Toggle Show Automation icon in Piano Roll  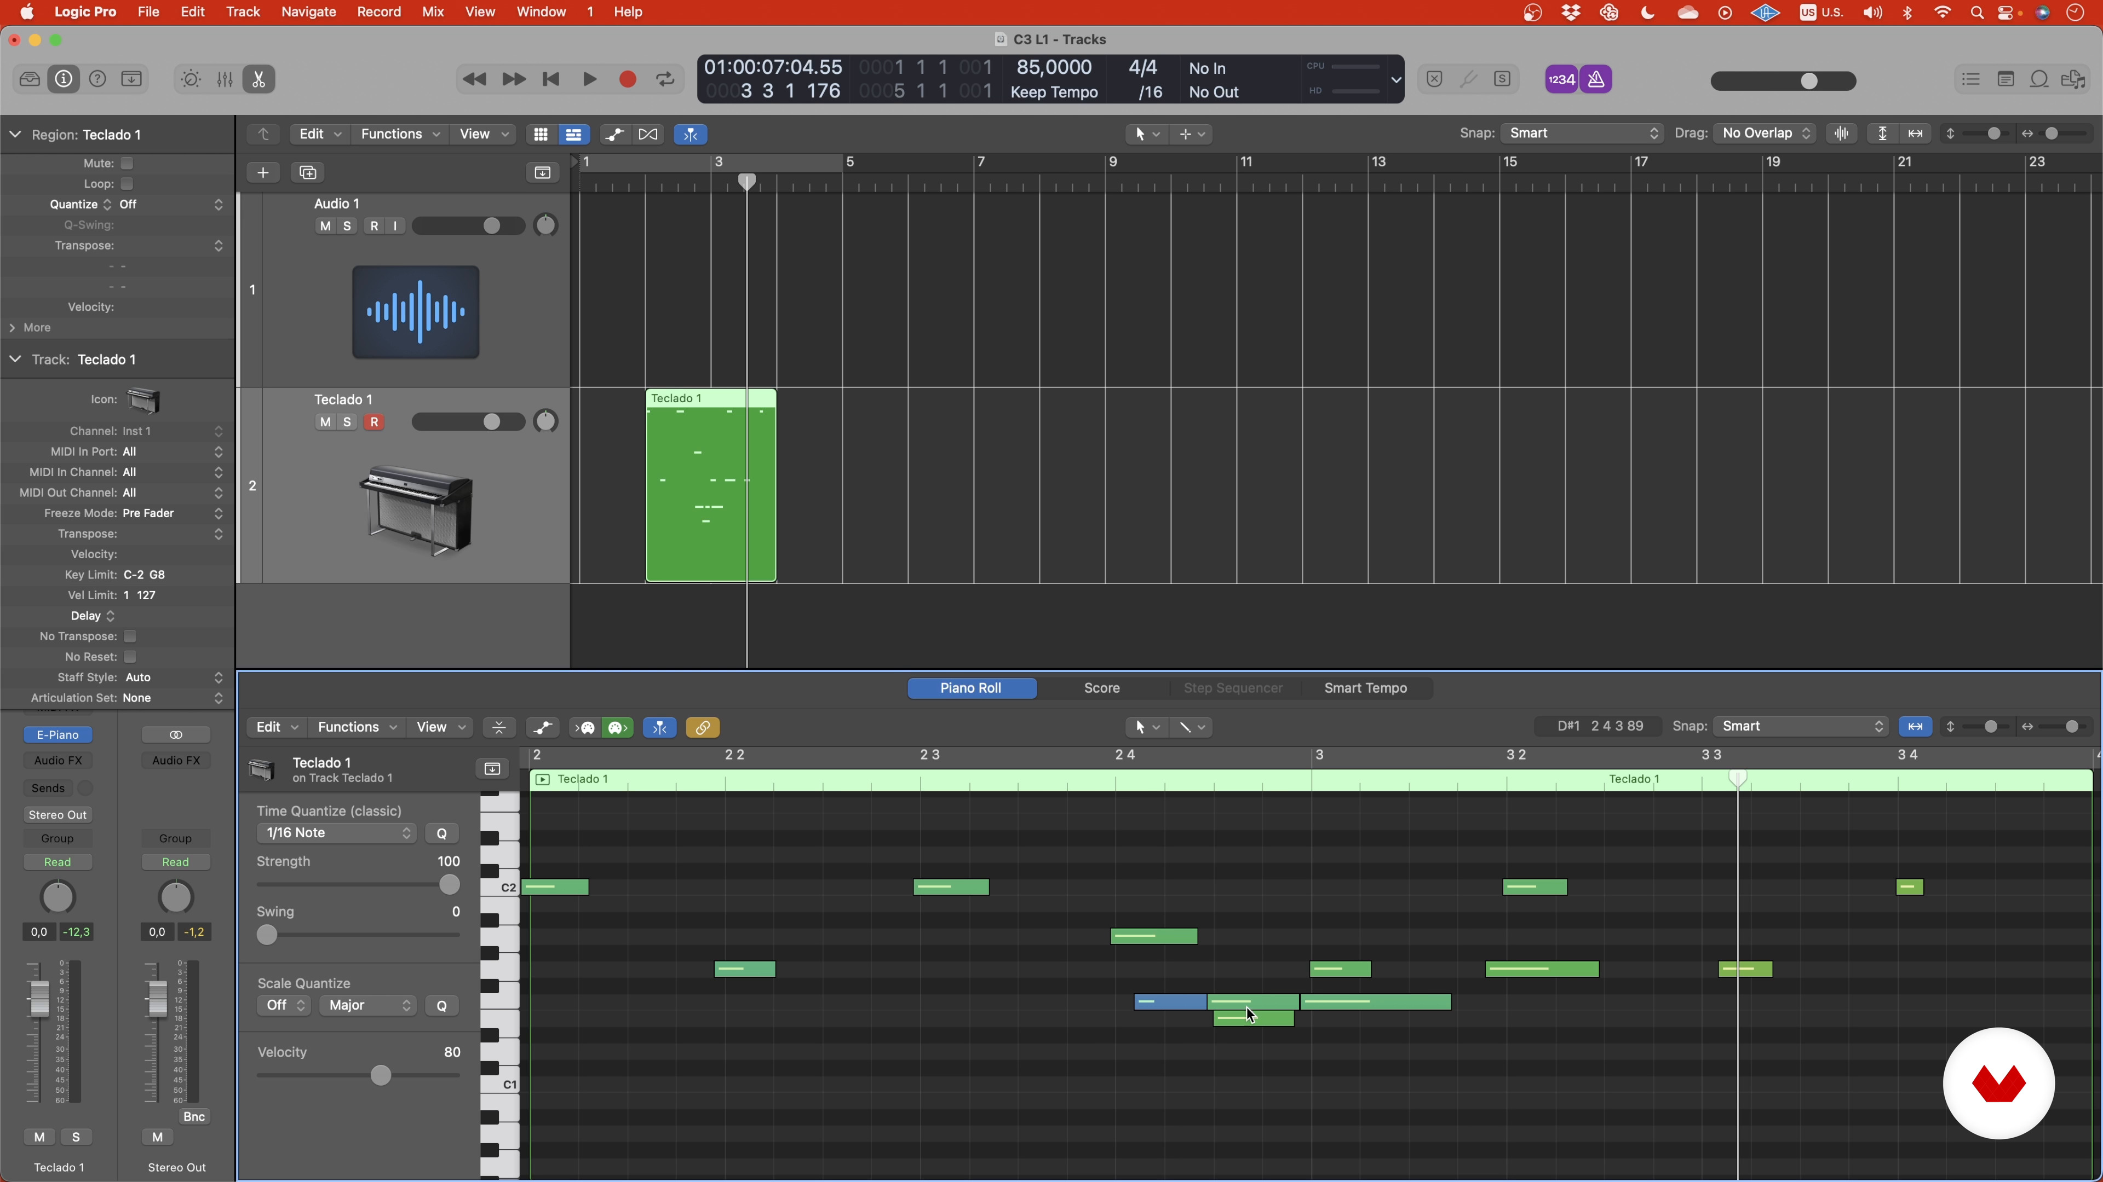click(x=542, y=727)
